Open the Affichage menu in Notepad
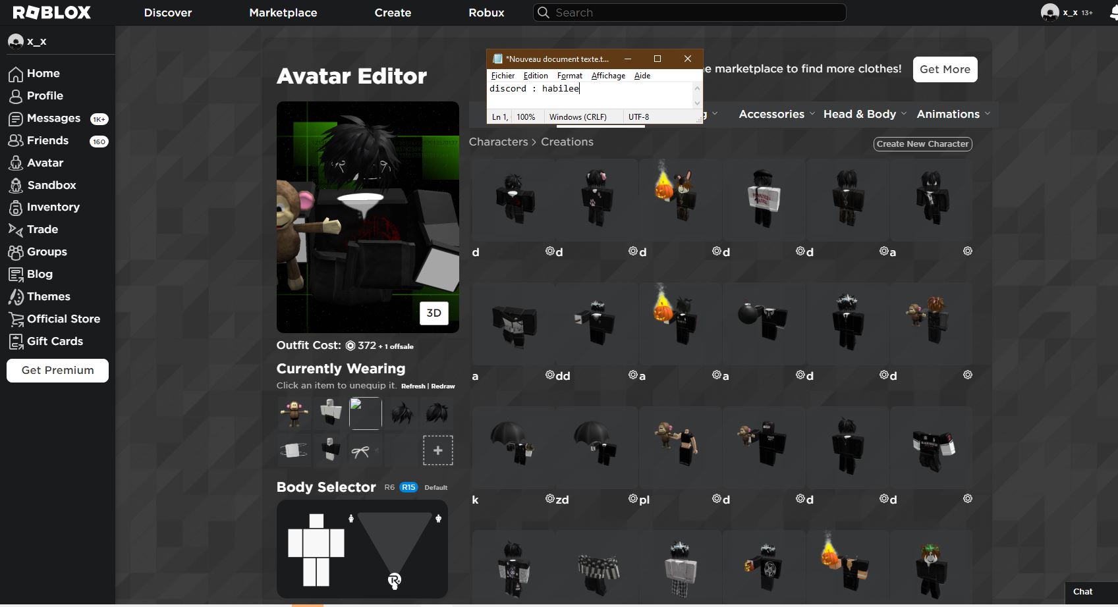Image resolution: width=1118 pixels, height=607 pixels. tap(607, 76)
